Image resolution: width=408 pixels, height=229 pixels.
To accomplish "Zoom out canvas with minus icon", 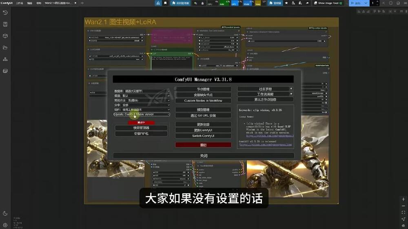I will pos(404,206).
